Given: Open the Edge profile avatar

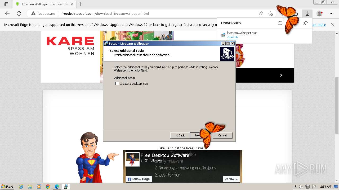Looking at the screenshot, I should click(320, 13).
